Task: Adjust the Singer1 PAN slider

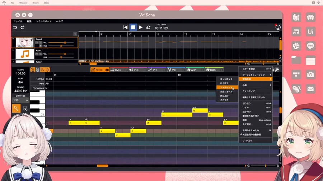Action: click(x=61, y=46)
